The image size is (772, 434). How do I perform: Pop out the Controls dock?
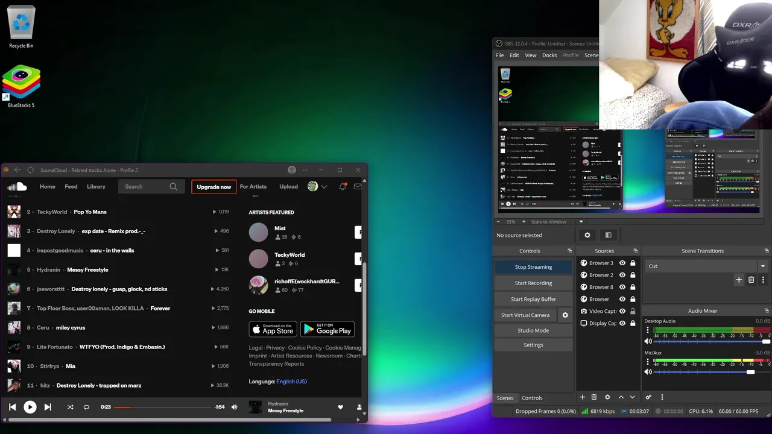(569, 251)
